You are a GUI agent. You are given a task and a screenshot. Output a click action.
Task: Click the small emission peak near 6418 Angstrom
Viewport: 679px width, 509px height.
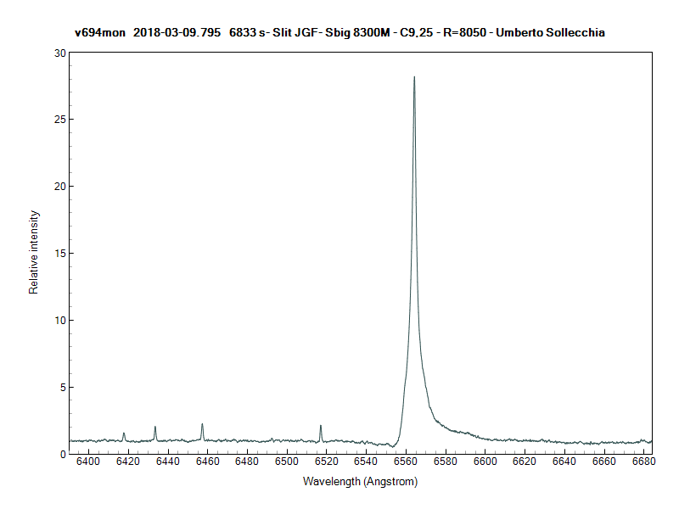124,433
